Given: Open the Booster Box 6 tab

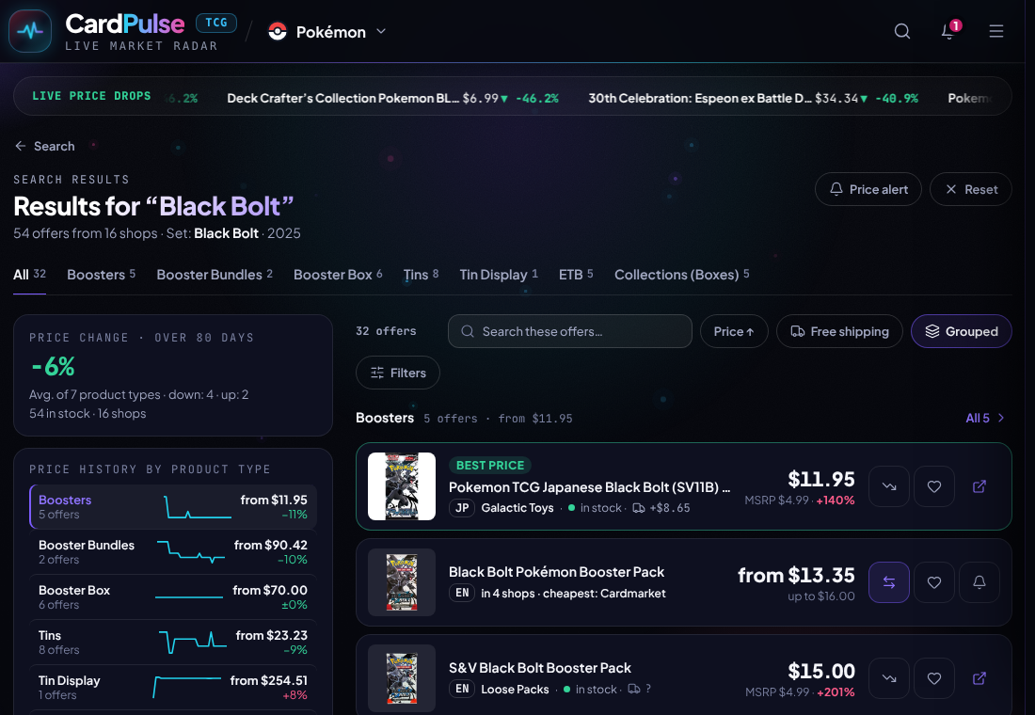Looking at the screenshot, I should pyautogui.click(x=338, y=275).
